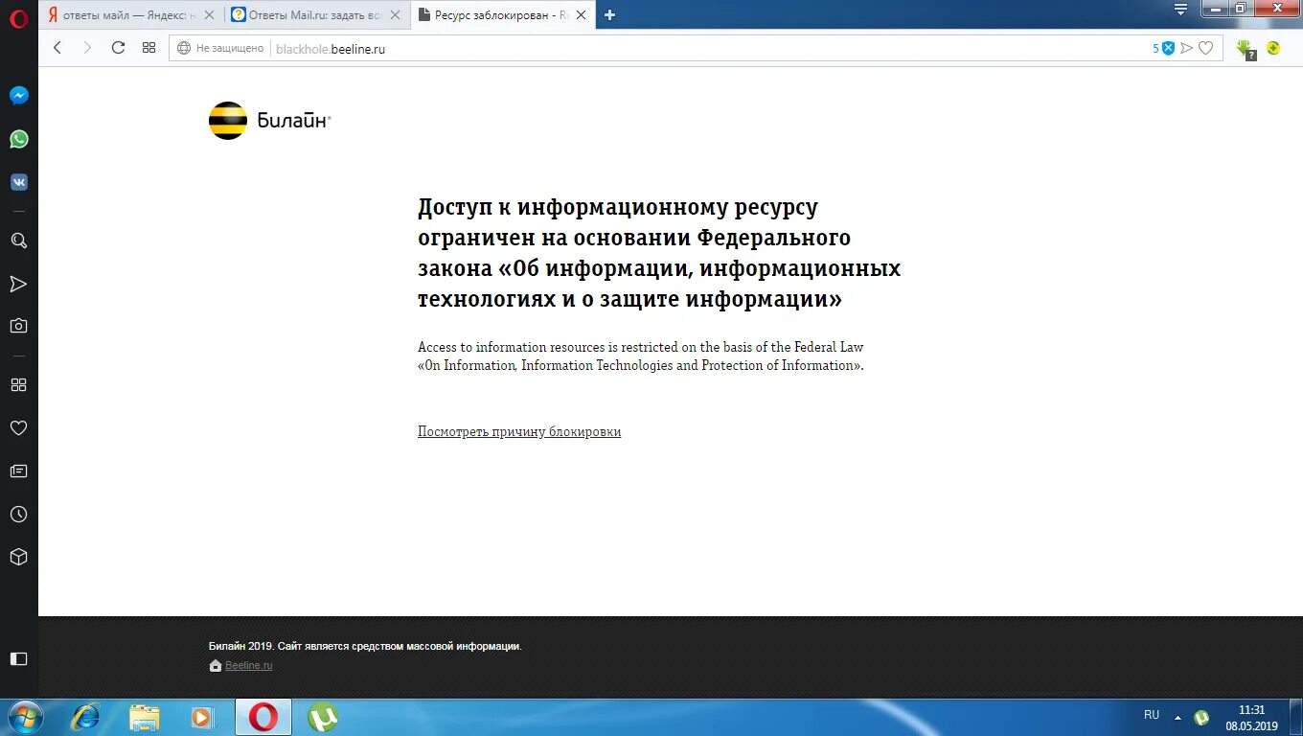Open WhatsApp in the Opera sidebar
The height and width of the screenshot is (736, 1303).
[x=19, y=139]
